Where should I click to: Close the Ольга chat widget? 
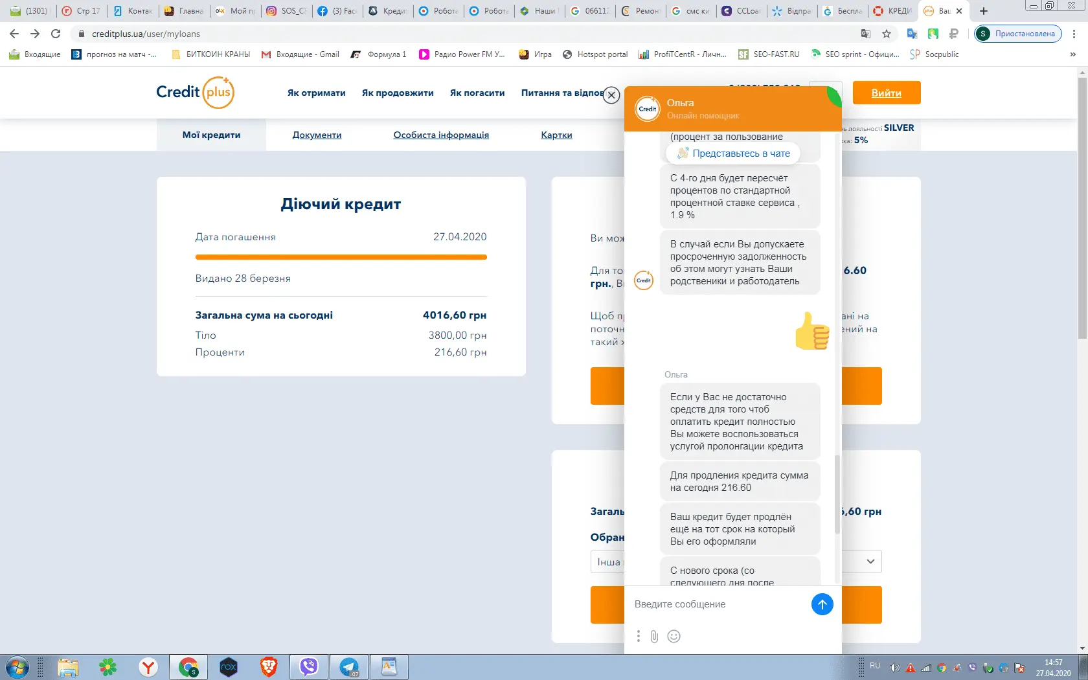tap(611, 95)
